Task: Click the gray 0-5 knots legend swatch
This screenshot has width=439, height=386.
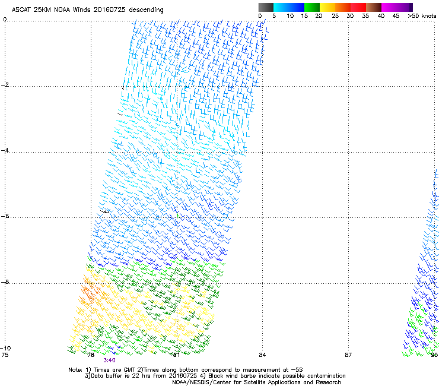Action: pos(266,7)
